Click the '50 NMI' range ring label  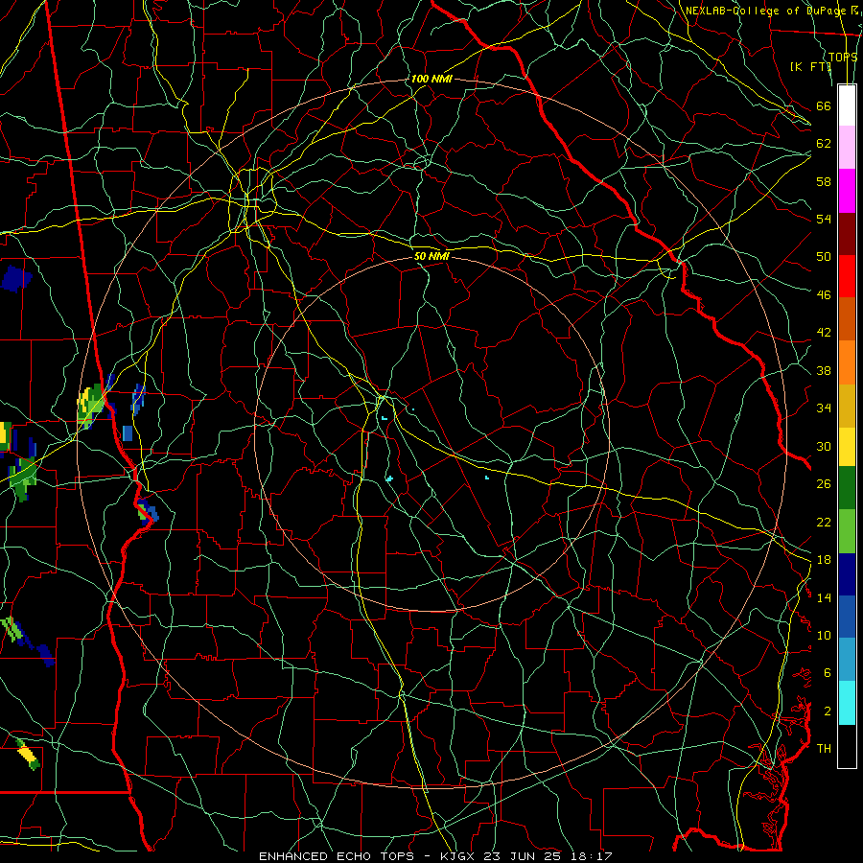click(431, 256)
